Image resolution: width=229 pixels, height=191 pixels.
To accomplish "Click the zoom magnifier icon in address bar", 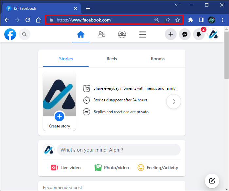I will (157, 20).
